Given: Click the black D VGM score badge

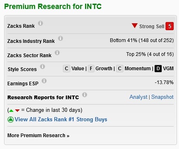Looking at the screenshot, I should (x=158, y=69).
